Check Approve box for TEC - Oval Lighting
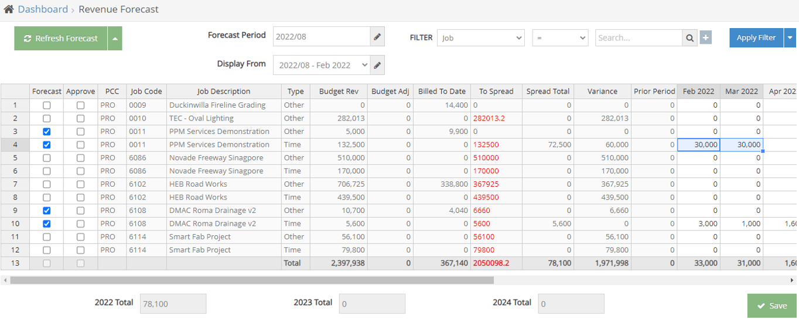The height and width of the screenshot is (320, 799). pos(81,119)
